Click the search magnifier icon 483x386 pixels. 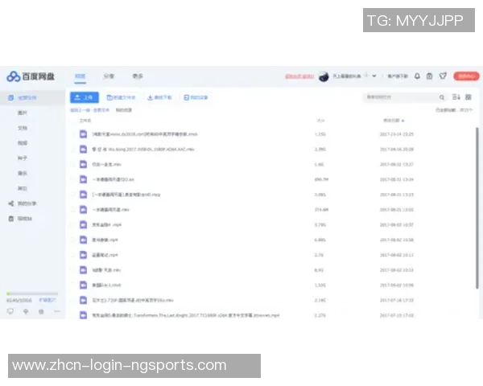[x=442, y=97]
